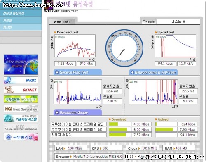Click the 사용자 측정값 download progress bar

tap(119, 135)
